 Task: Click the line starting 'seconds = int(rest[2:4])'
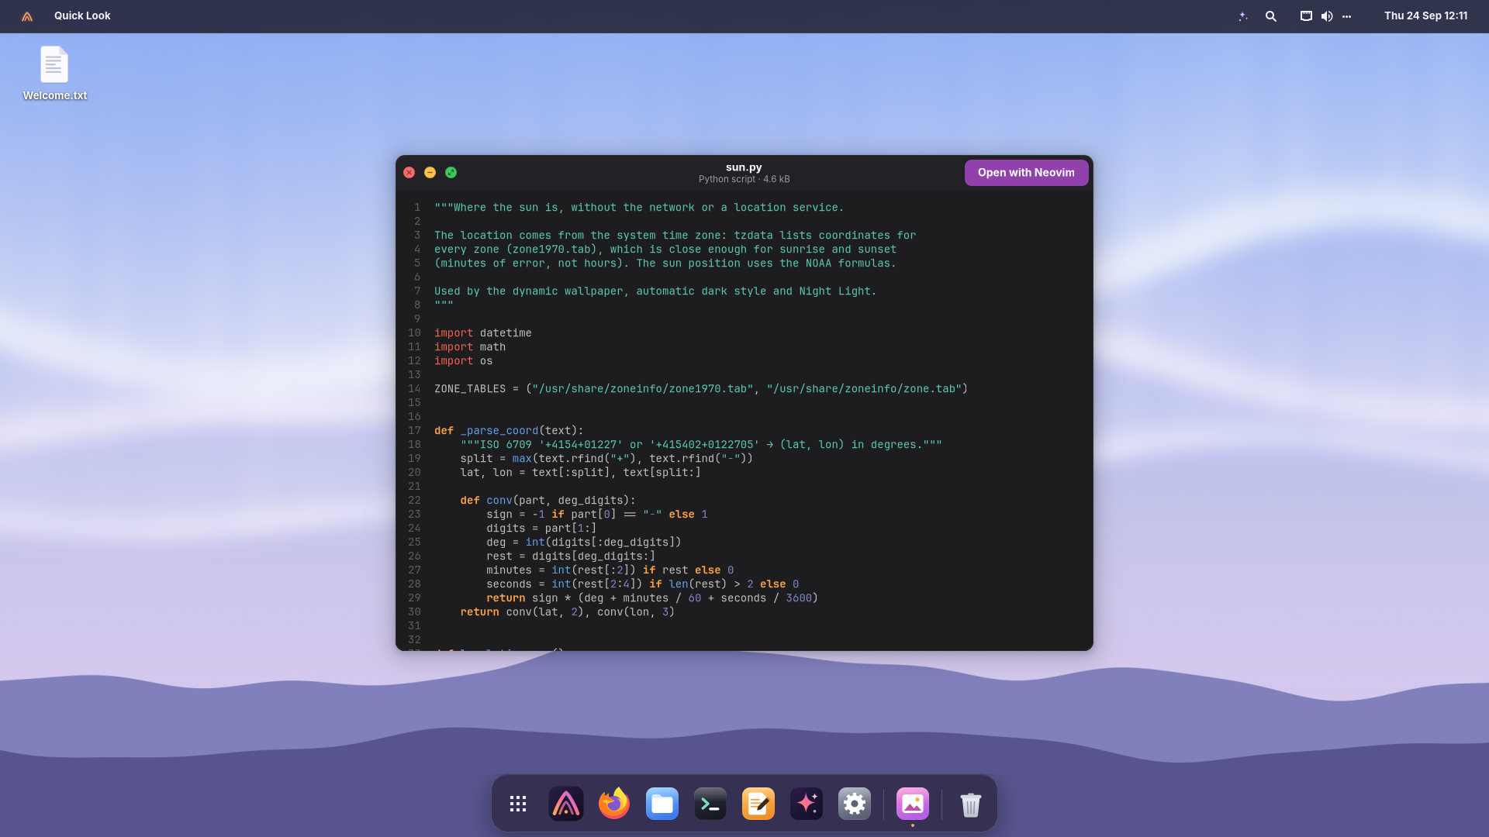point(642,584)
